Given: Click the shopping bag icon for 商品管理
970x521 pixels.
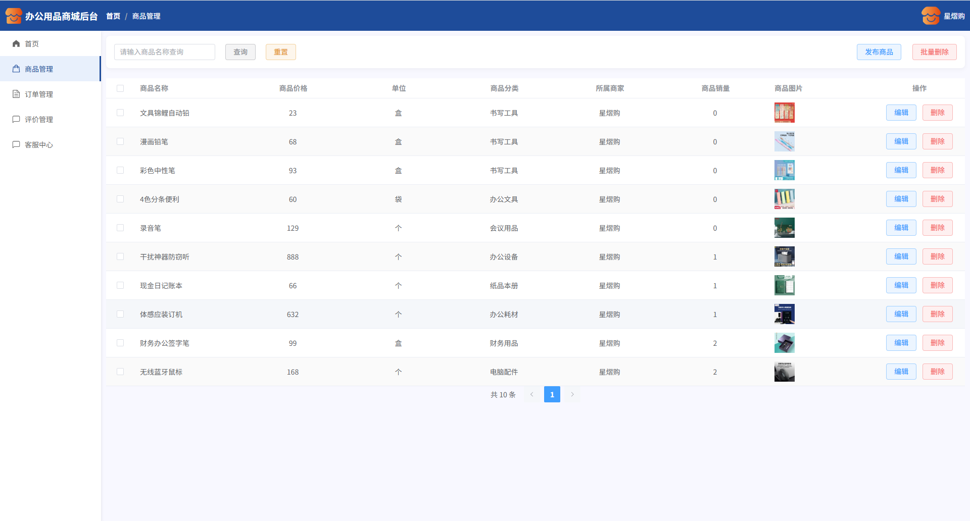Looking at the screenshot, I should (x=16, y=69).
